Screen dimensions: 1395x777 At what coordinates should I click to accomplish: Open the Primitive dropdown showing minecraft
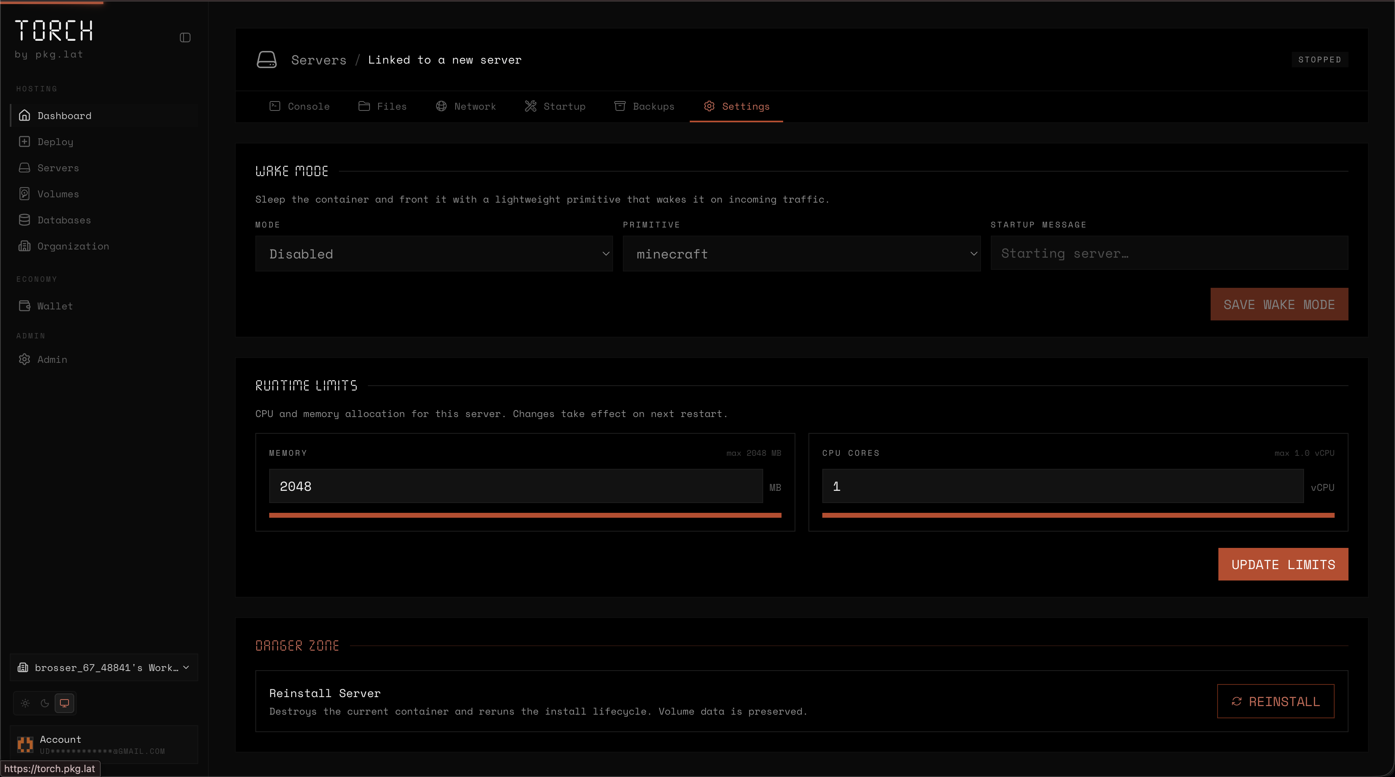pyautogui.click(x=801, y=254)
